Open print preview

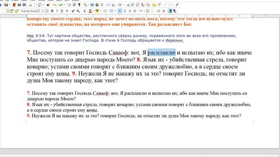[24, 5]
